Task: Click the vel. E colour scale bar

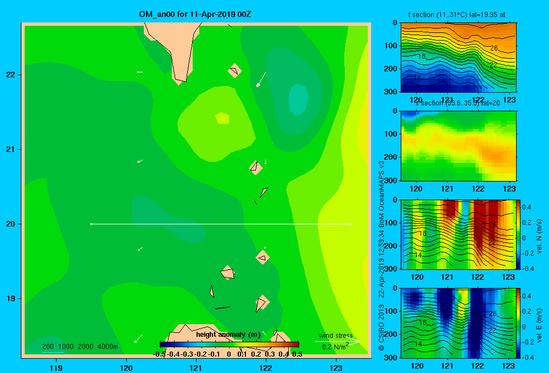Action: [519, 323]
